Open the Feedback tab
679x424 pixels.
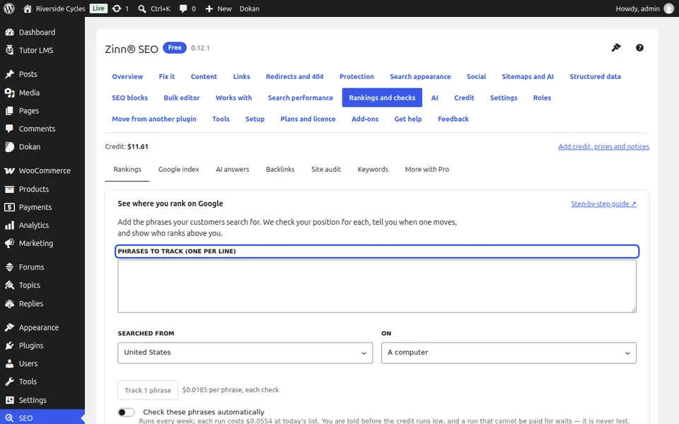click(453, 119)
